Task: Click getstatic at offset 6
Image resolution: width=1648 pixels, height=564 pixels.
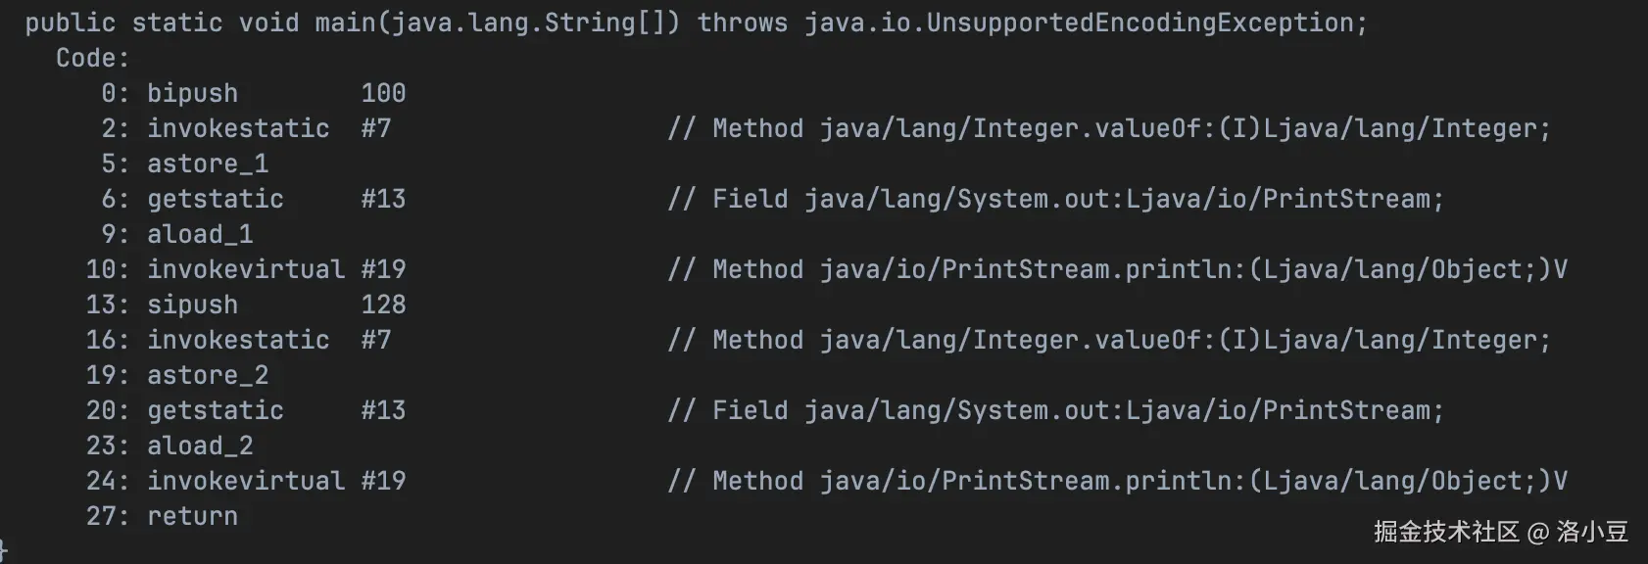Action: coord(216,199)
